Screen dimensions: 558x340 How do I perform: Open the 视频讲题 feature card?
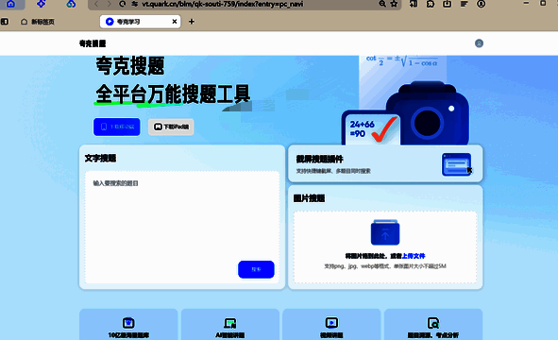pyautogui.click(x=331, y=325)
